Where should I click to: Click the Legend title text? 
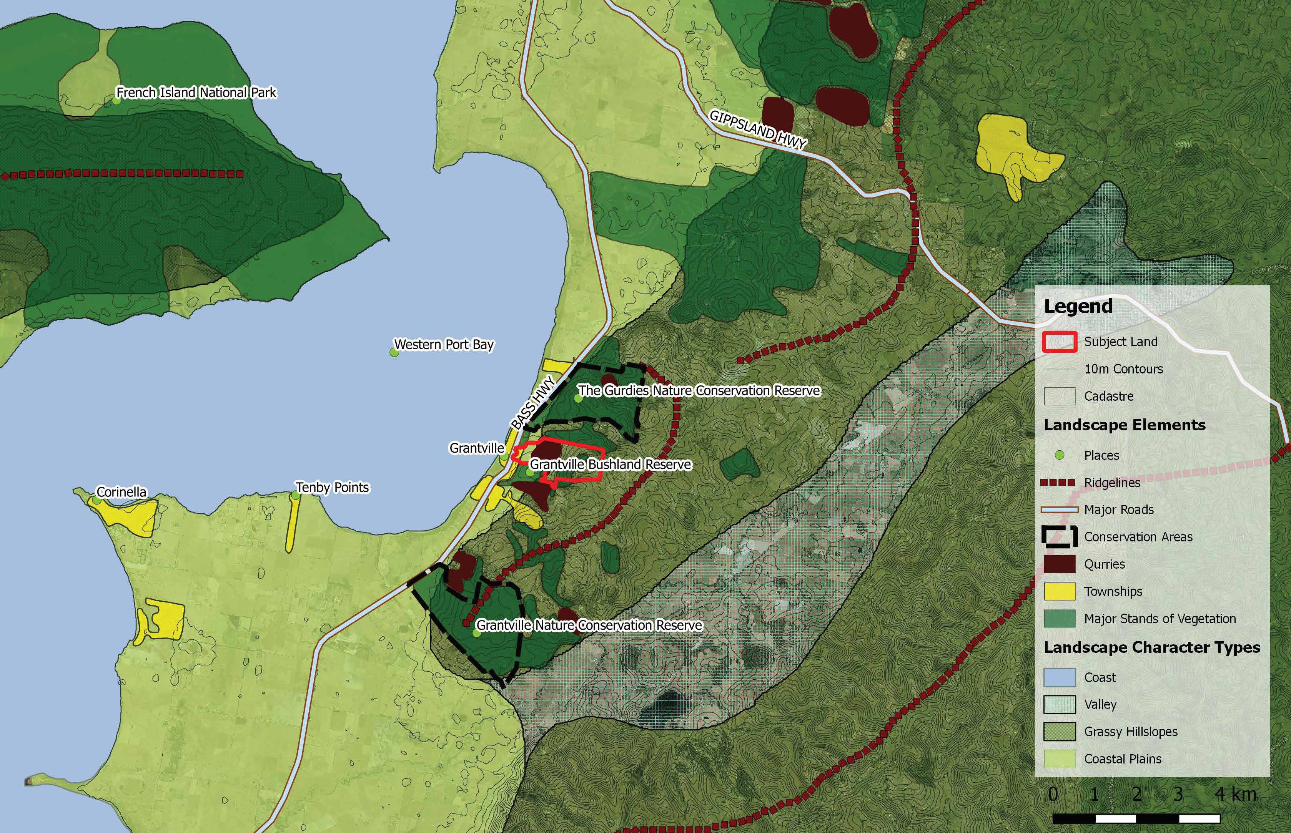pos(1078,307)
